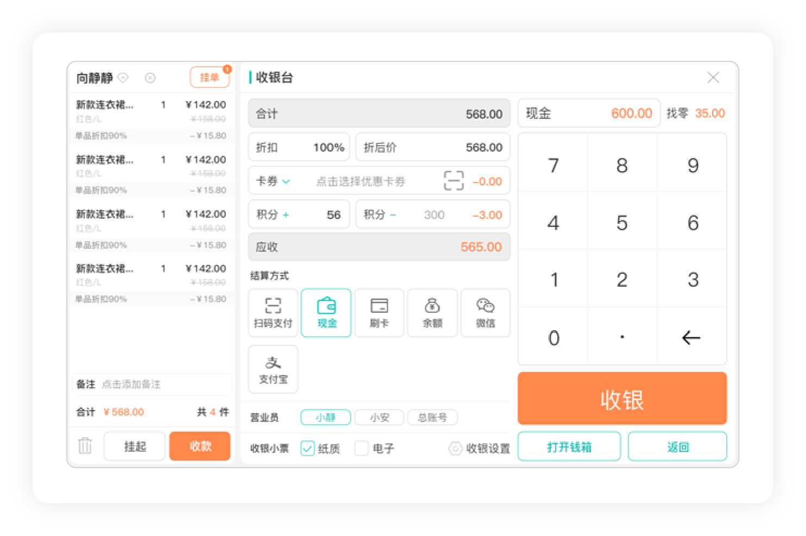Click the 折后价 discounted price field

click(433, 147)
